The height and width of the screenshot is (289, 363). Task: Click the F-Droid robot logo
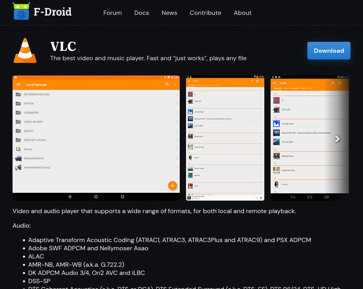click(x=21, y=11)
